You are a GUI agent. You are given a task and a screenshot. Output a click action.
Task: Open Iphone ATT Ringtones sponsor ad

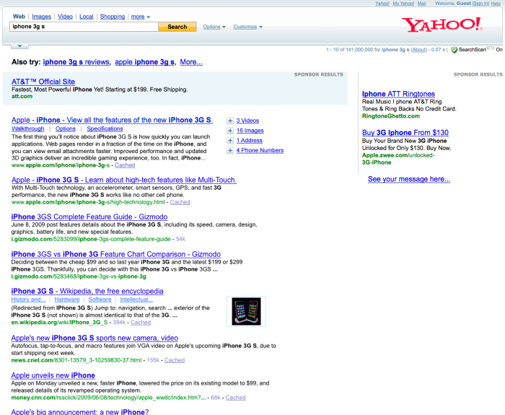(398, 94)
